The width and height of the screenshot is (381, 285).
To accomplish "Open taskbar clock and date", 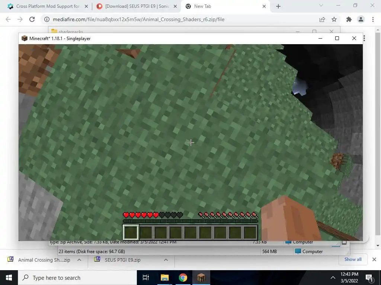I will click(349, 278).
